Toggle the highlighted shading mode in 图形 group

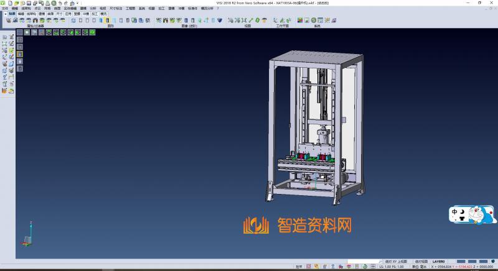107,21
